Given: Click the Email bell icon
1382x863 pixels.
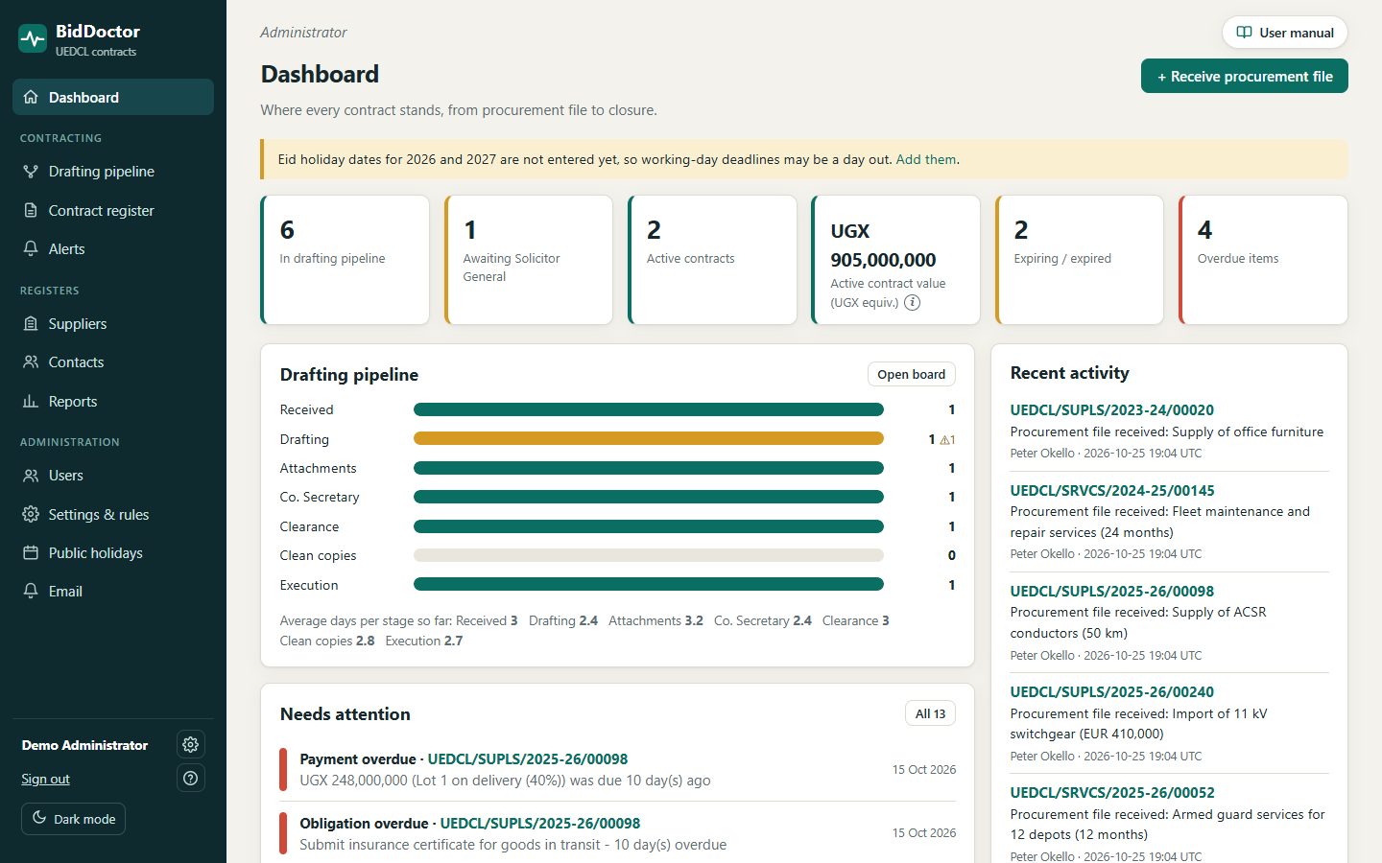Looking at the screenshot, I should coord(31,591).
